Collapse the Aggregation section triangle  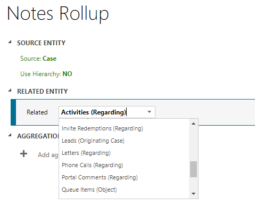click(10, 135)
